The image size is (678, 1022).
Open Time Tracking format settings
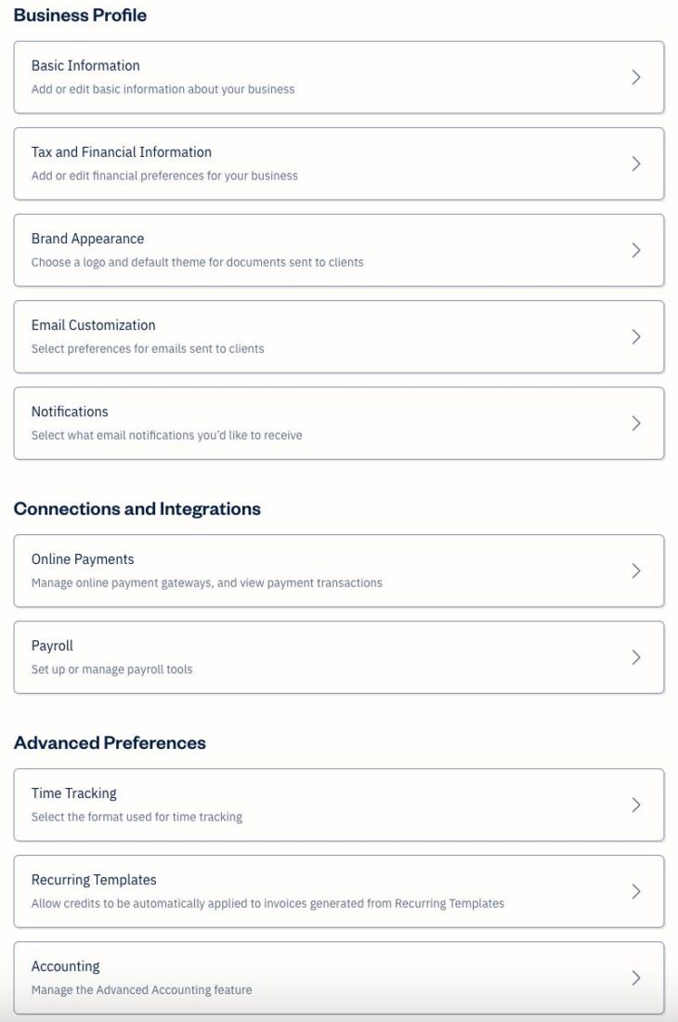click(339, 805)
